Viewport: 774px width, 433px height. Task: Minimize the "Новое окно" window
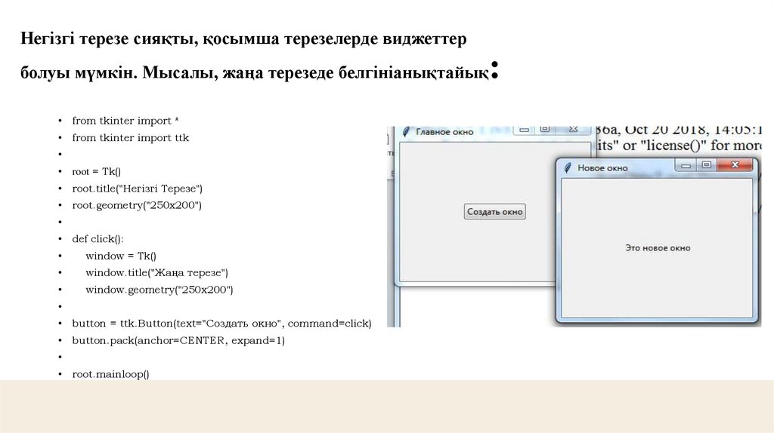686,165
